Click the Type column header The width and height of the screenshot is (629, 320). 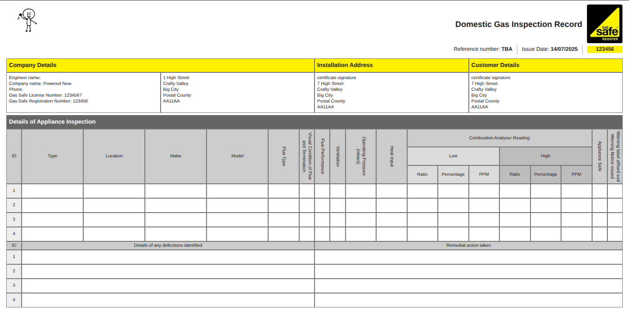(53, 156)
